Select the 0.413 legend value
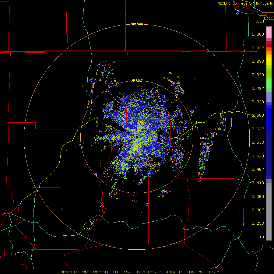The image size is (274, 274). 258,183
